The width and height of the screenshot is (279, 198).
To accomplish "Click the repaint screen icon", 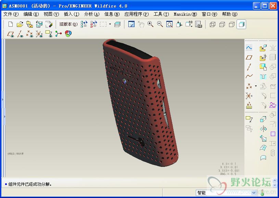I will (x=131, y=24).
